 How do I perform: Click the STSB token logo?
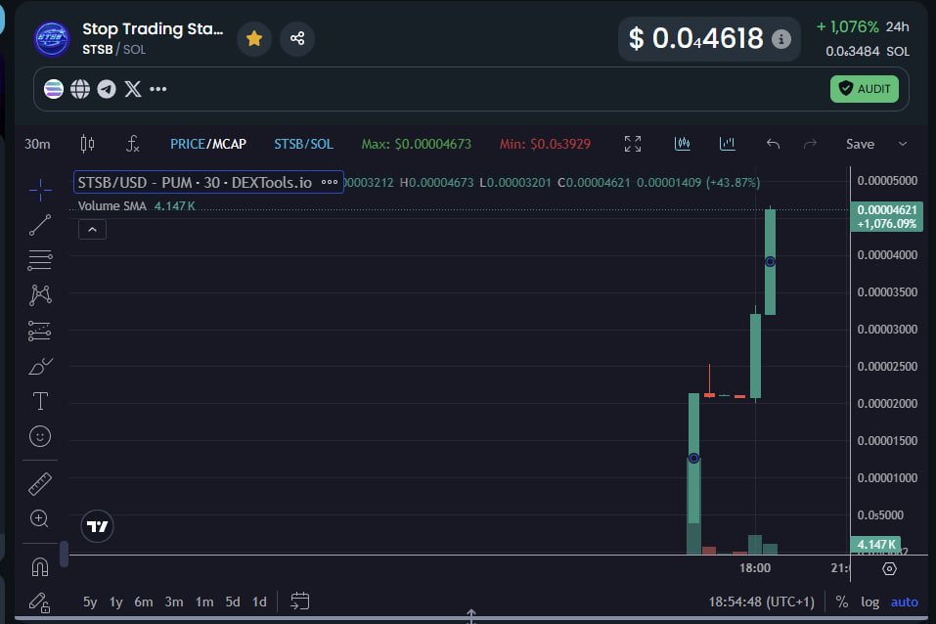tap(52, 39)
